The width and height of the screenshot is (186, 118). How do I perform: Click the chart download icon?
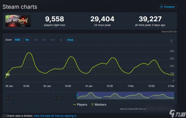[x=171, y=40]
